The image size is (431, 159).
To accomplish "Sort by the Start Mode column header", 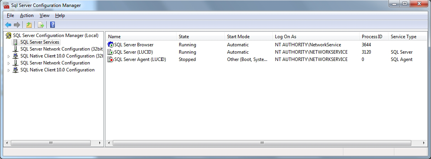I will tap(248, 37).
